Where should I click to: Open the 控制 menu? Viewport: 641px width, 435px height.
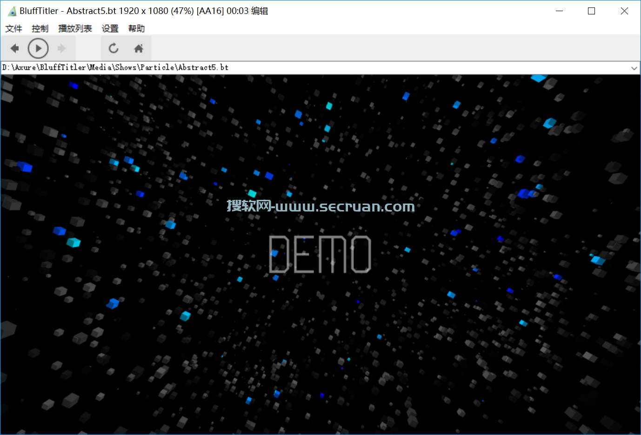tap(40, 29)
